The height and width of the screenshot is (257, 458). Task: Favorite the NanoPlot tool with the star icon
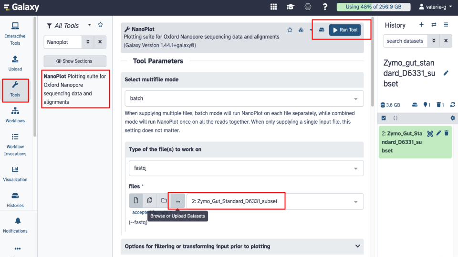tap(290, 30)
